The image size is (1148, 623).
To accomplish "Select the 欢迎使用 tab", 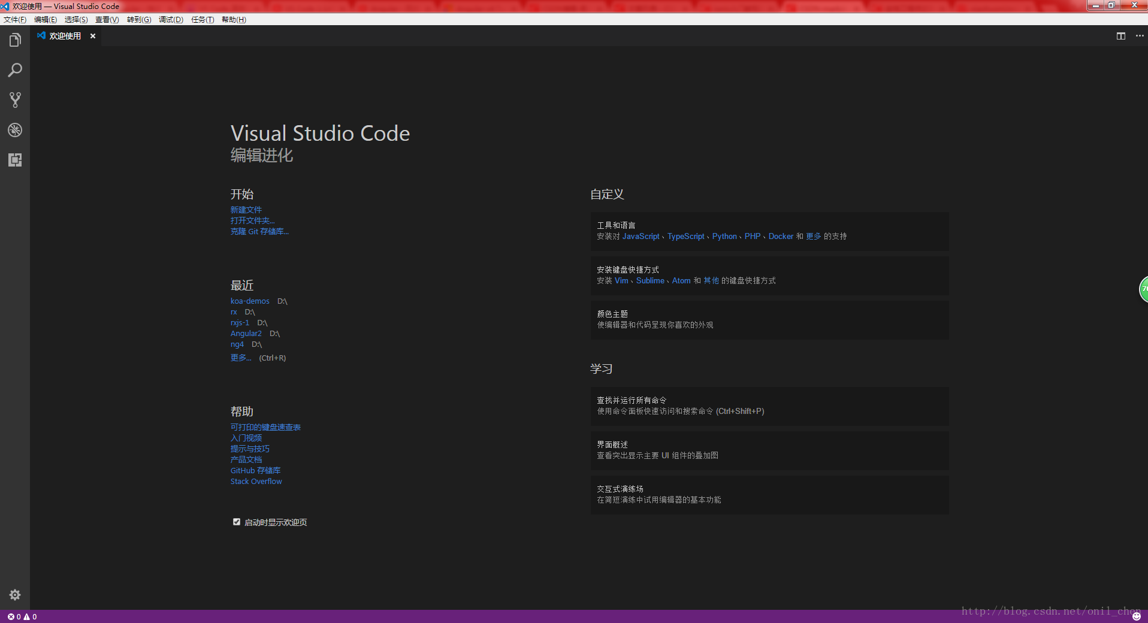I will 65,36.
